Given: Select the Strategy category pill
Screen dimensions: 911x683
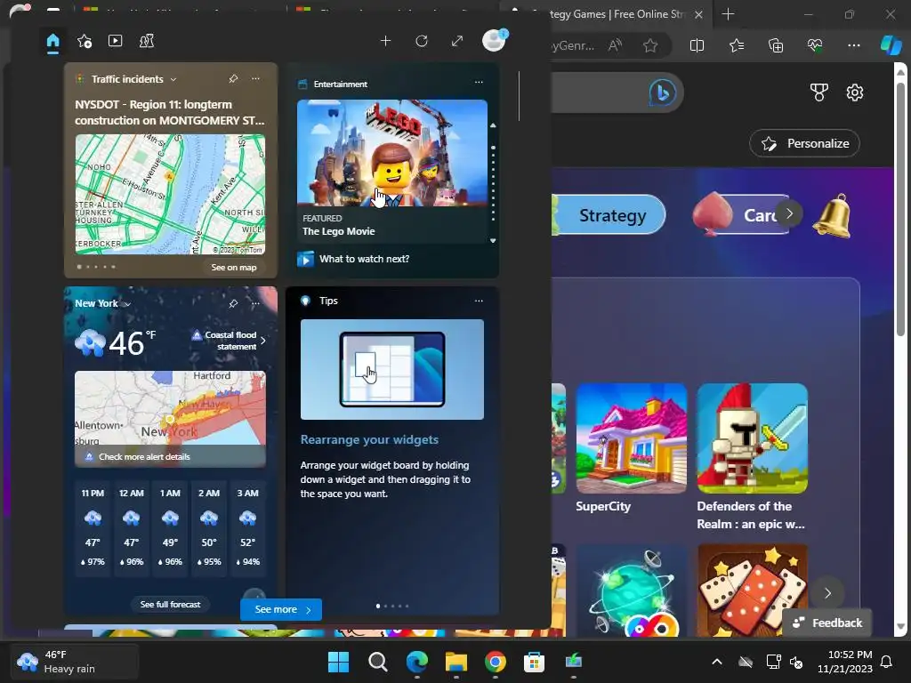Looking at the screenshot, I should (x=609, y=215).
